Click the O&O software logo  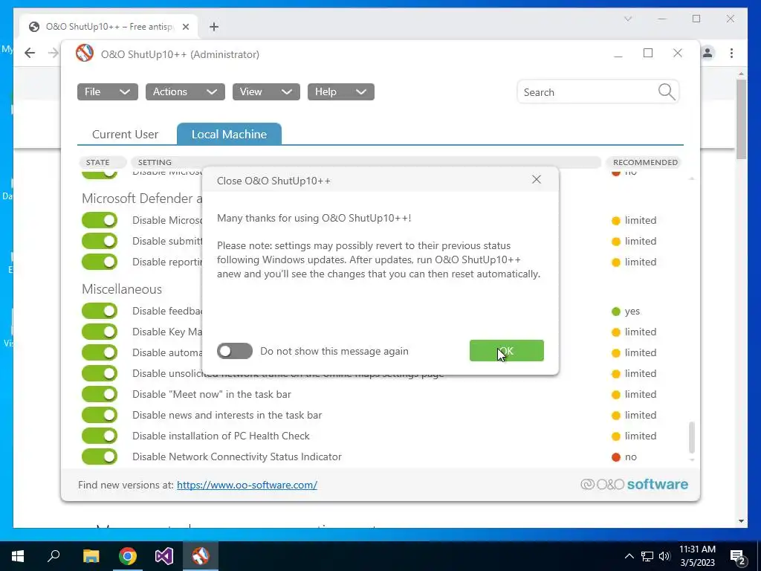[x=635, y=484]
